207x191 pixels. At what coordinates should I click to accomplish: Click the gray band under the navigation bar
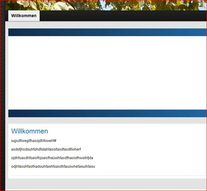click(x=106, y=25)
